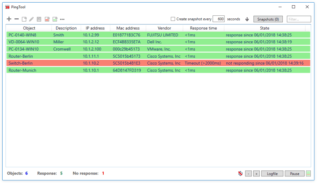The image size is (317, 183).
Task: Click IP address 10.1.11.1
Action: (x=91, y=56)
